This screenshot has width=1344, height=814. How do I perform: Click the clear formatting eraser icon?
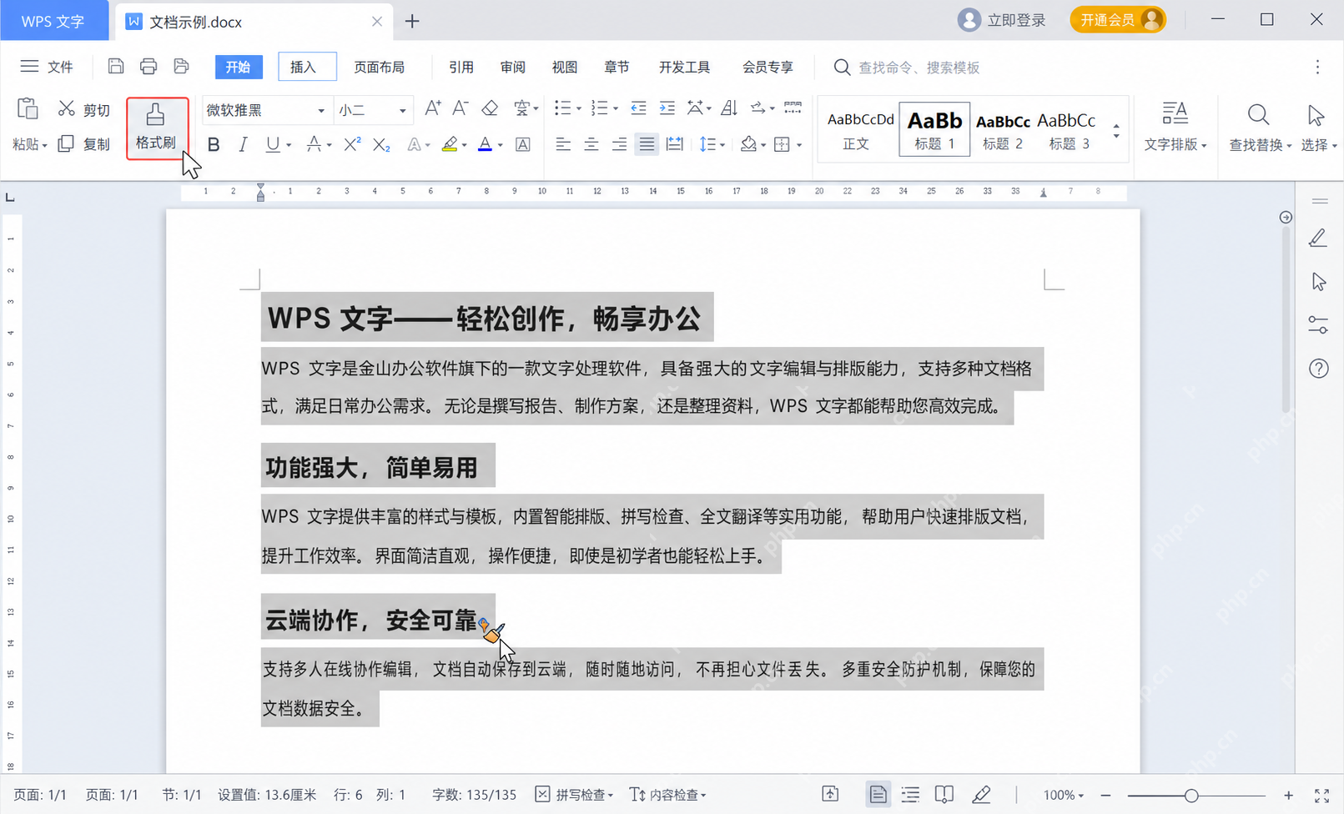coord(490,108)
